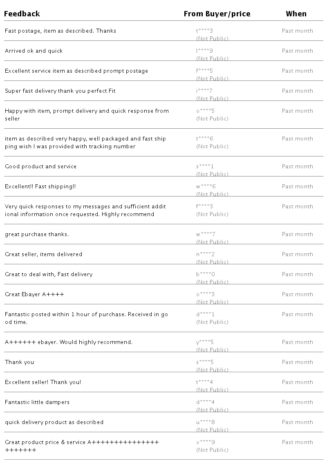Select buyer d****1 username
327x460 pixels.
205,315
